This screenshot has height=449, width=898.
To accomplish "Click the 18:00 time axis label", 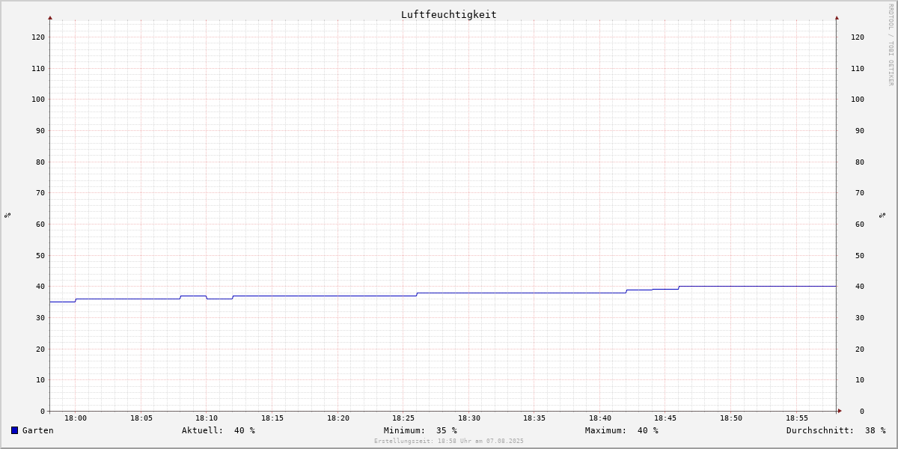I will tap(76, 418).
